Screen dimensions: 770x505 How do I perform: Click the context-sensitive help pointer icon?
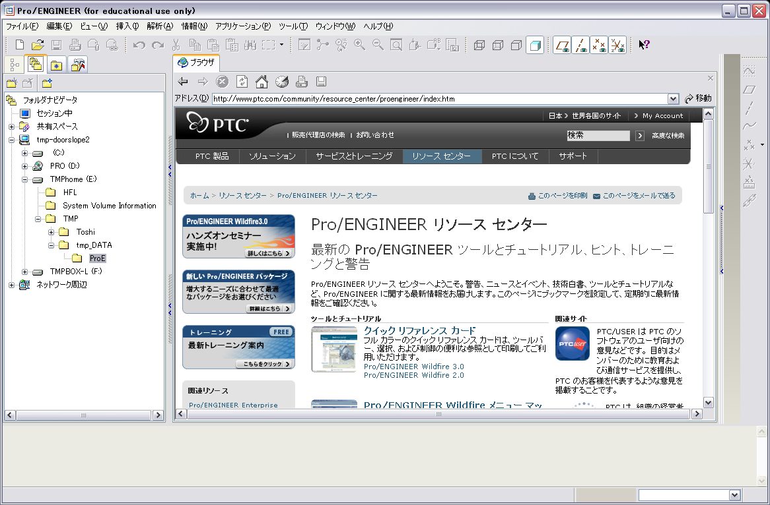click(x=644, y=45)
